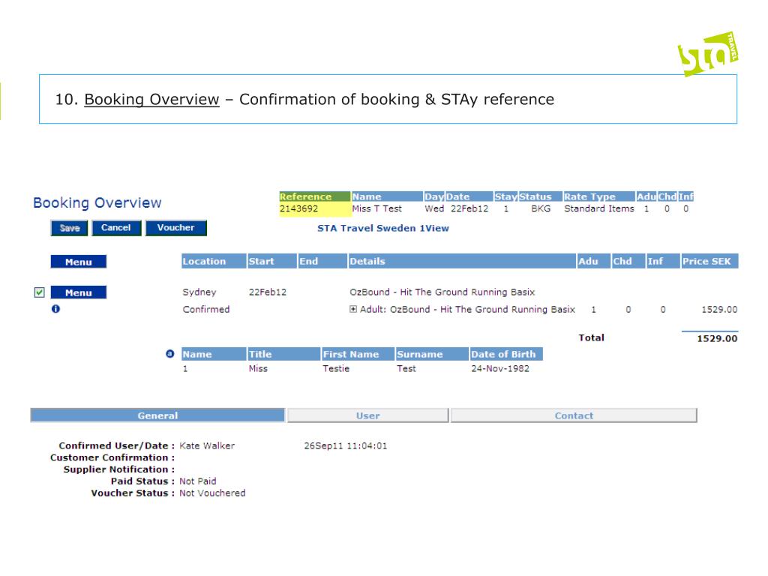This screenshot has width=768, height=576.
Task: Click 'OzBound - Hit The Ground Running Basix' heading line
Action: pyautogui.click(x=442, y=292)
